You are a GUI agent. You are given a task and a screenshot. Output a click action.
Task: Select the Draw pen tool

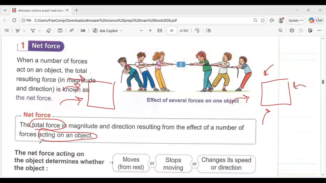coord(33,30)
